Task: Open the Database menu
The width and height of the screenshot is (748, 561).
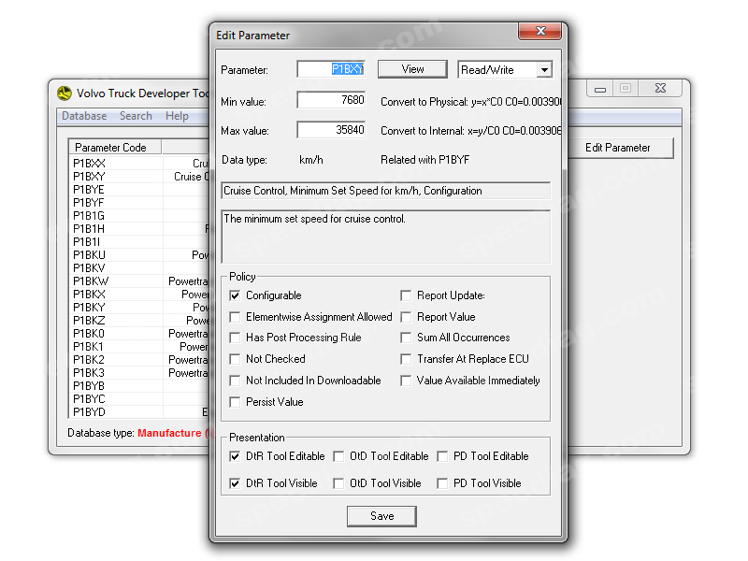Action: [84, 116]
